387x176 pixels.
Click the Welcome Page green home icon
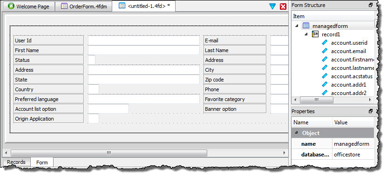click(x=11, y=6)
